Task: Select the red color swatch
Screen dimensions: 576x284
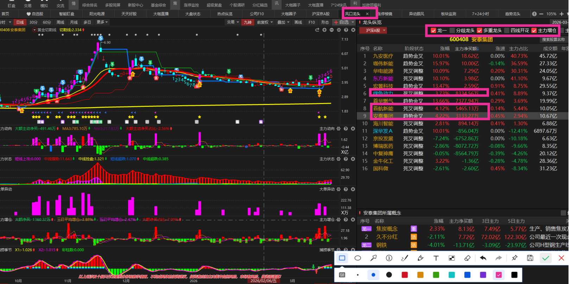Action: click(x=405, y=275)
